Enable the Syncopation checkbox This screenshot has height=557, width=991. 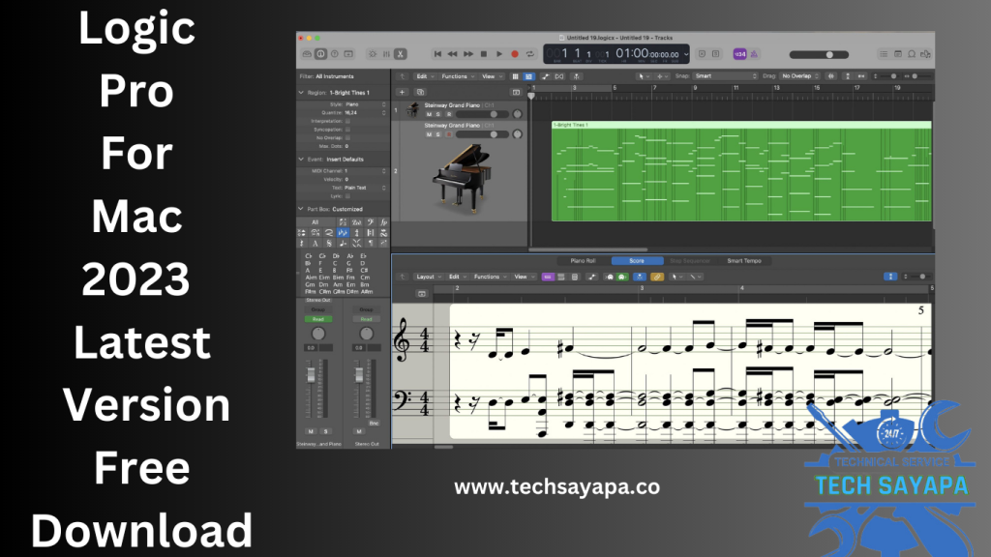click(347, 130)
